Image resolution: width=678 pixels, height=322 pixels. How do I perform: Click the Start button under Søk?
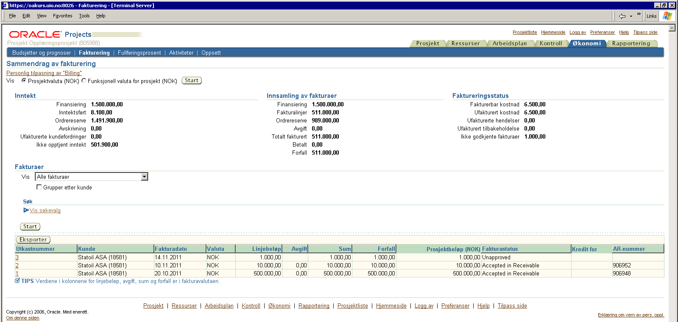(x=30, y=227)
